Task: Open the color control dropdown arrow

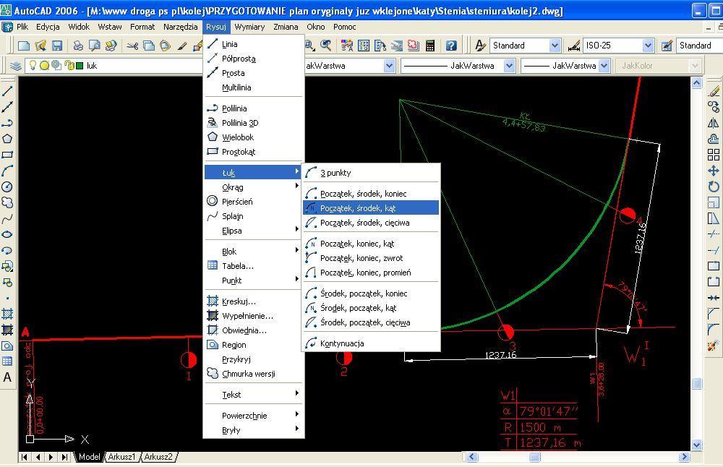Action: click(389, 66)
